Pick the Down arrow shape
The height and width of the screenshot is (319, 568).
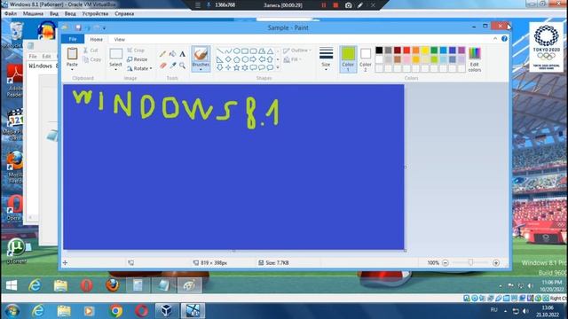[219, 67]
